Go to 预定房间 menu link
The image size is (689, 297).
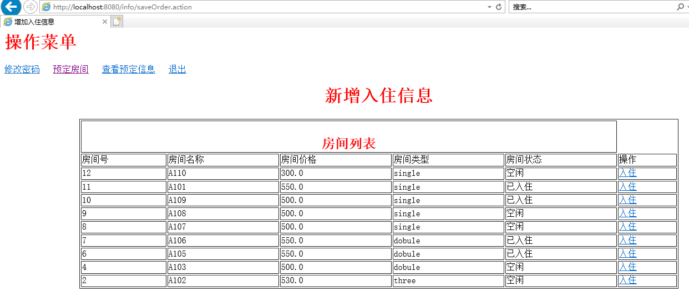70,69
